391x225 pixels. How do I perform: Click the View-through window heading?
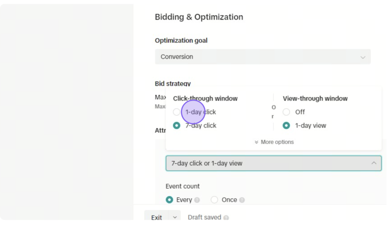315,99
